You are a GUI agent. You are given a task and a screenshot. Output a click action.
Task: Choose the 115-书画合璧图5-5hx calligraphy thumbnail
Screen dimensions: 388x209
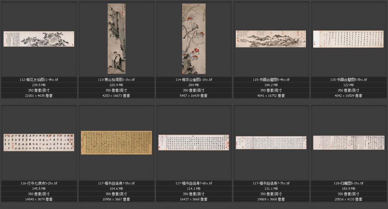coord(348,39)
